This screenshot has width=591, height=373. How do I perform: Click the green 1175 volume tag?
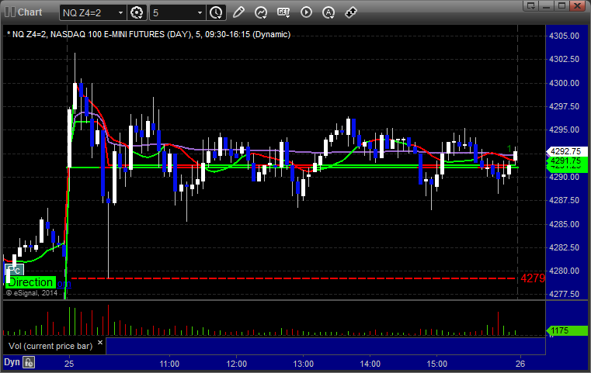(566, 330)
